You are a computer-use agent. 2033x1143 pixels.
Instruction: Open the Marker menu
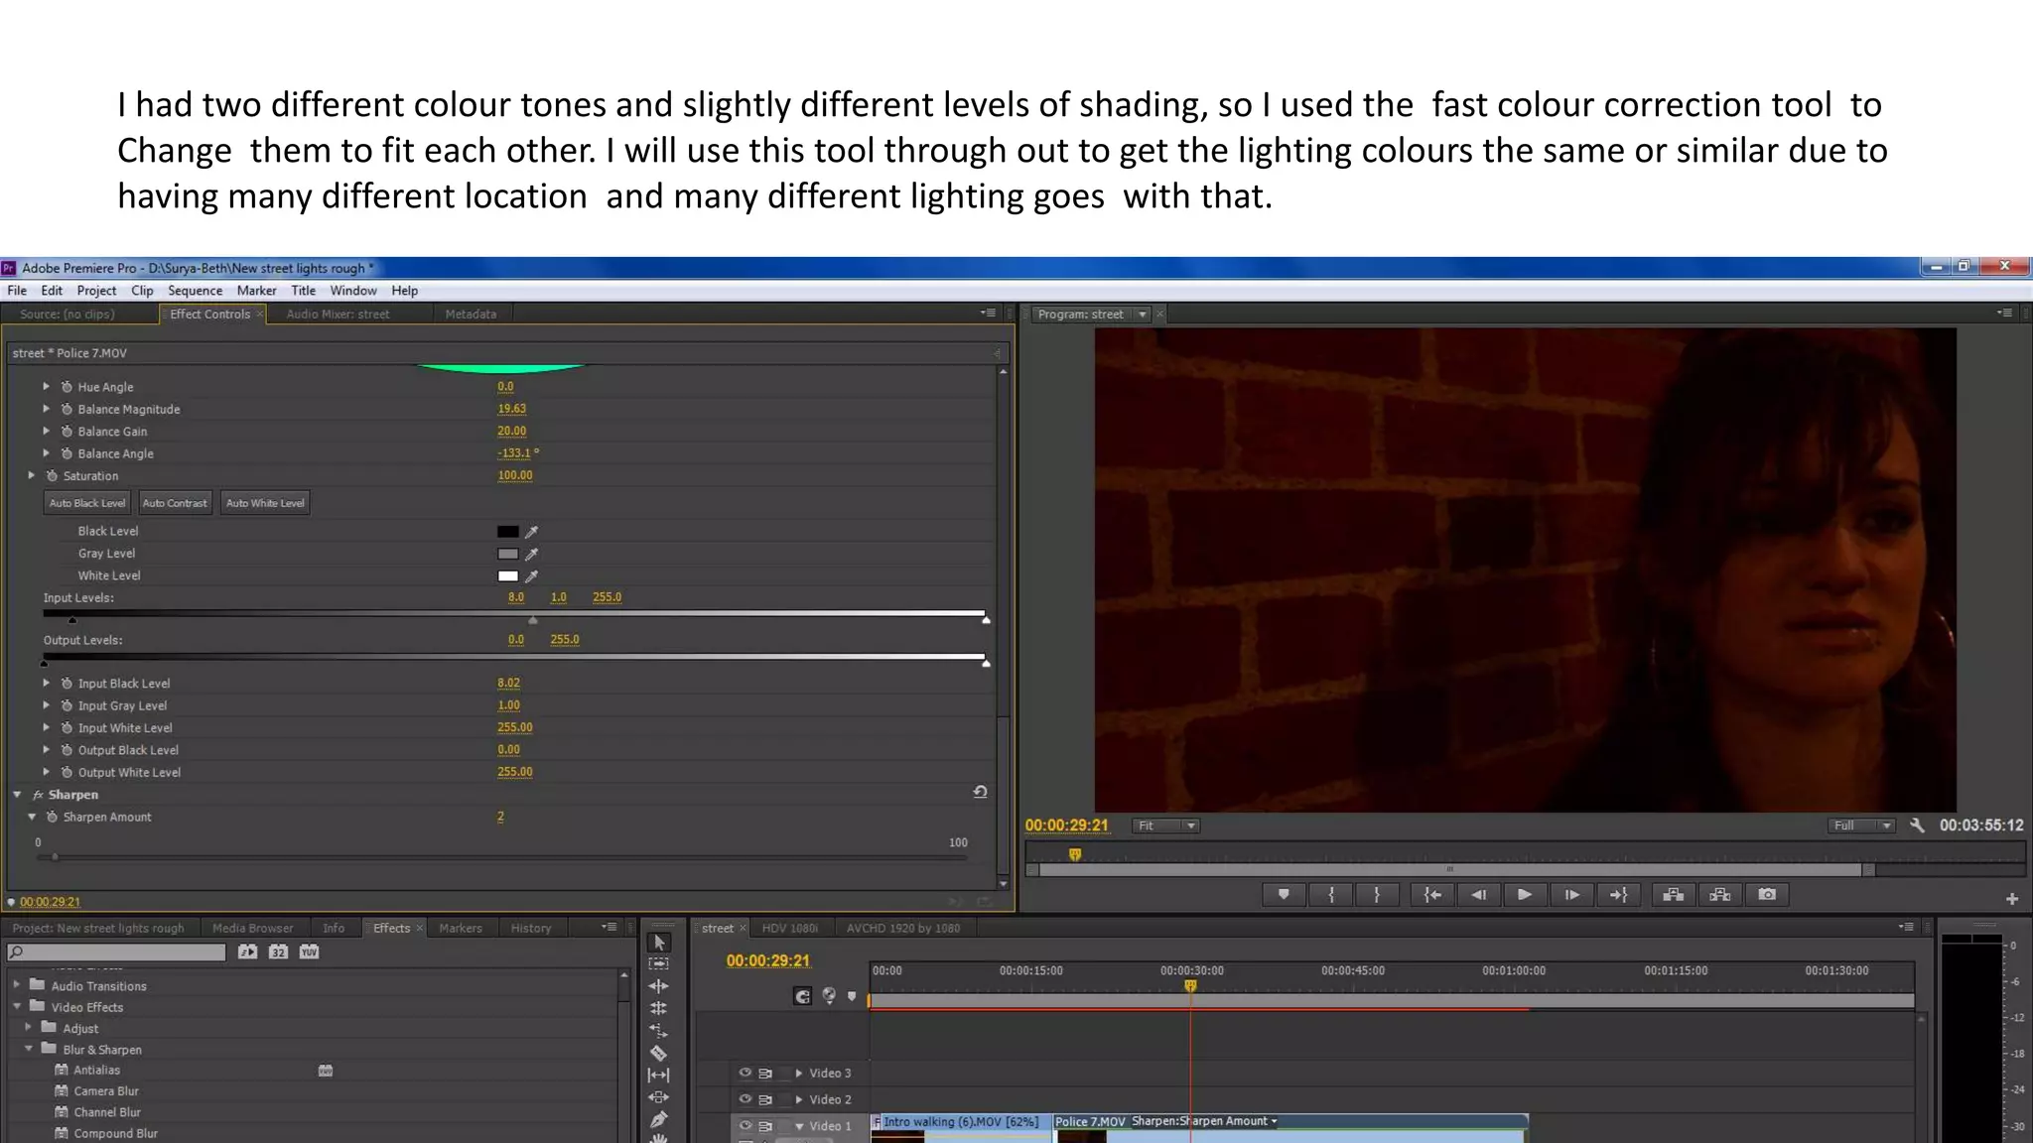pos(256,291)
